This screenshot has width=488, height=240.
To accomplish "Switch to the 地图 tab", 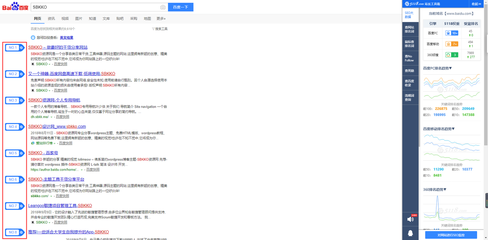I will tap(148, 19).
